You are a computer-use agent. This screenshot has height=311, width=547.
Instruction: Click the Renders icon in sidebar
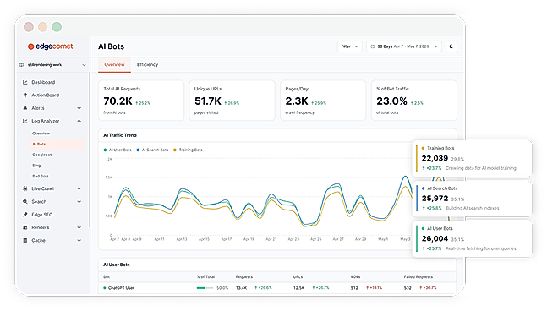(x=25, y=227)
